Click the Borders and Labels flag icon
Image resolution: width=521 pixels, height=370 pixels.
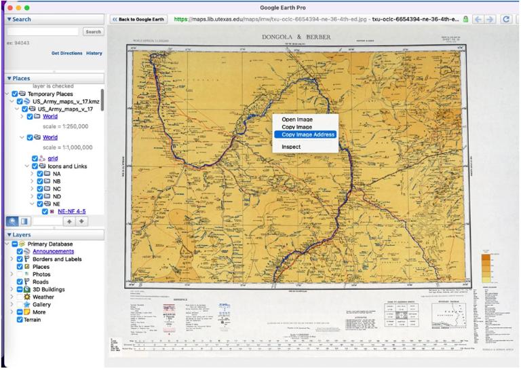(27, 259)
